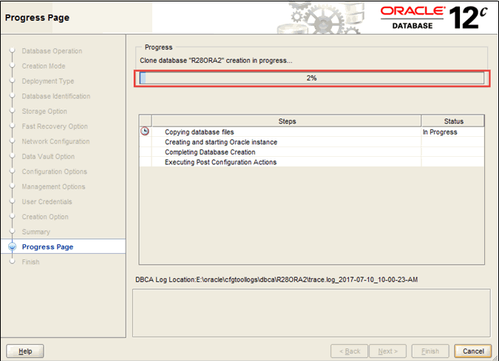
Task: Open the Summary step in sidebar
Action: coord(36,232)
